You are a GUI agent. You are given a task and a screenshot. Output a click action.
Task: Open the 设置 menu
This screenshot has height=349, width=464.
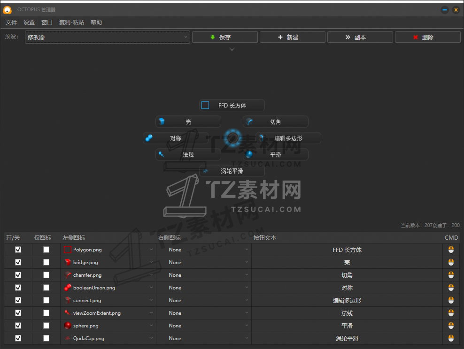29,23
